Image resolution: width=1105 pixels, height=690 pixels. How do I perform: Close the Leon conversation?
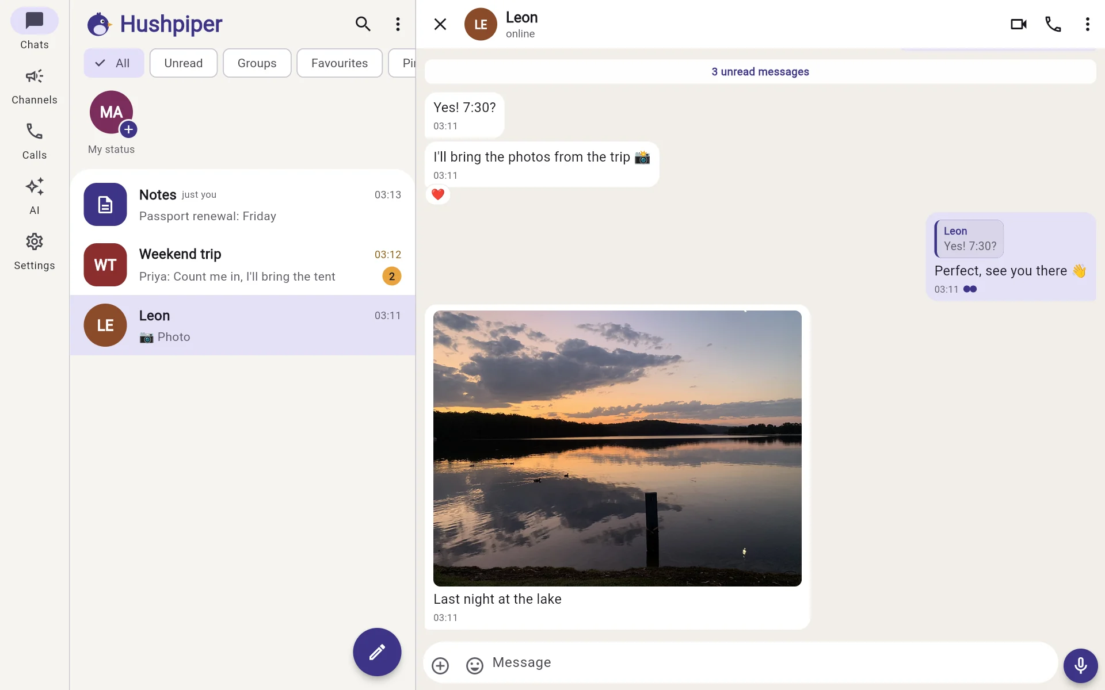pyautogui.click(x=440, y=24)
